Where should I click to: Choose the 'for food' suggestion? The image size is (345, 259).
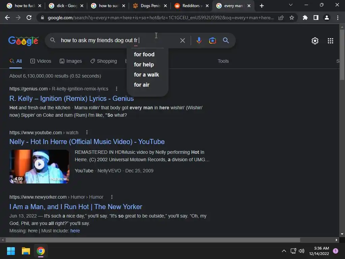tap(144, 54)
